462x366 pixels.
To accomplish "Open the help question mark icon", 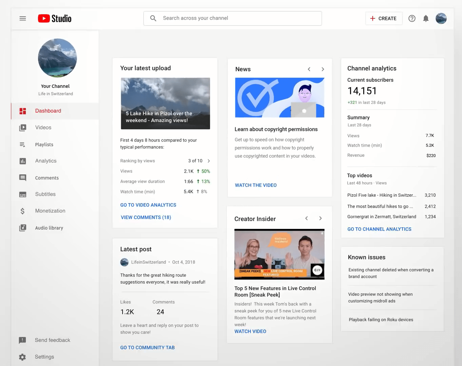I will (412, 18).
